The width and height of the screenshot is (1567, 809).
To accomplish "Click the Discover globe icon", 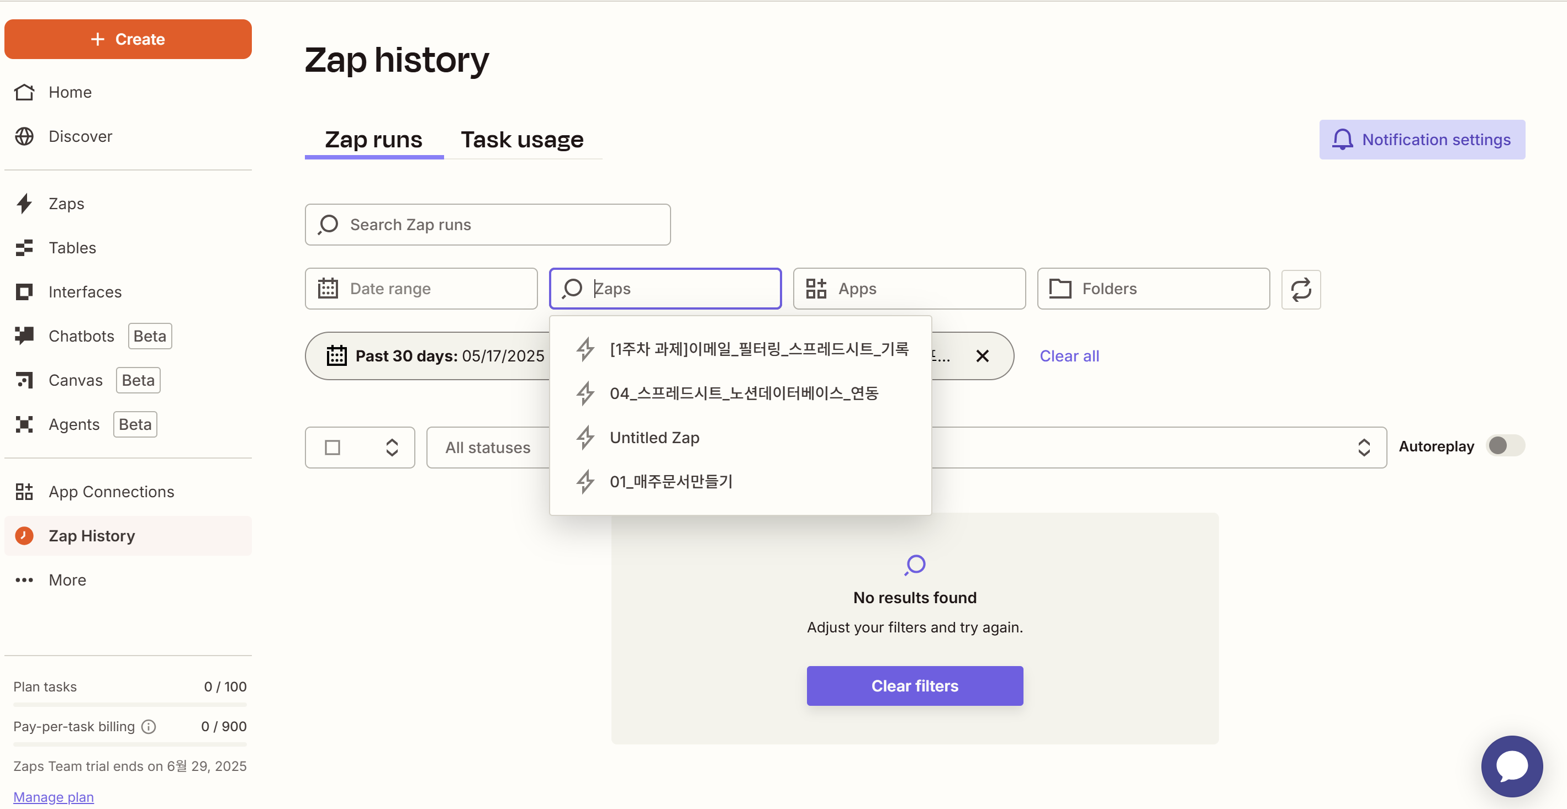I will (24, 136).
